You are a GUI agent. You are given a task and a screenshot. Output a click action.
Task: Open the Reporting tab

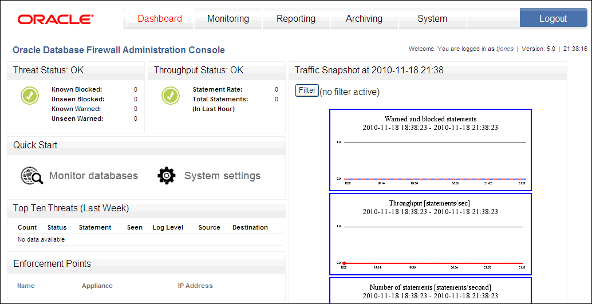(296, 18)
